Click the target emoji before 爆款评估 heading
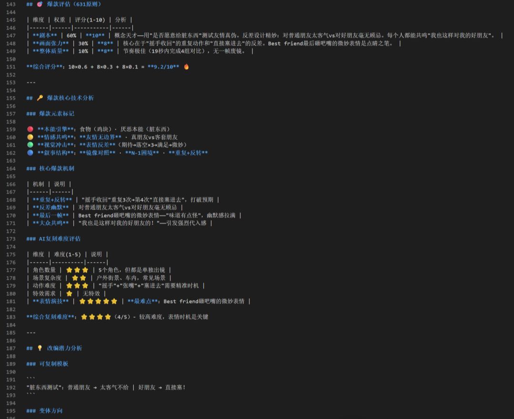This screenshot has width=514, height=419. click(40, 4)
